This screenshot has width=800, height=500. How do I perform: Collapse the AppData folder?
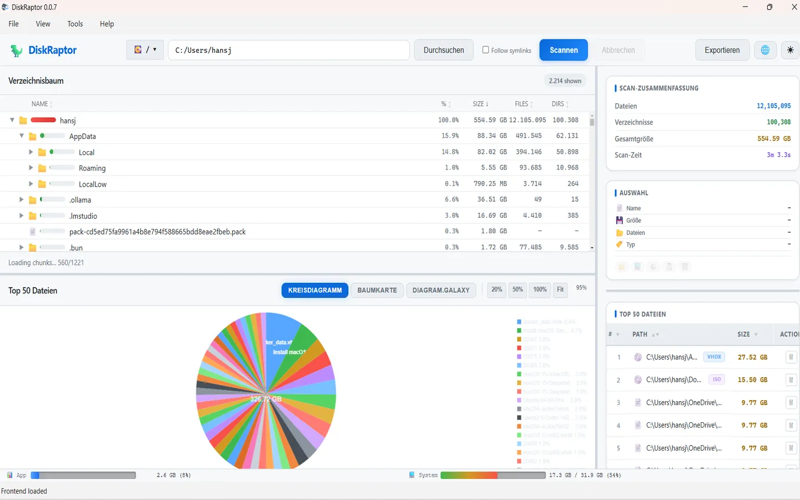tap(22, 136)
